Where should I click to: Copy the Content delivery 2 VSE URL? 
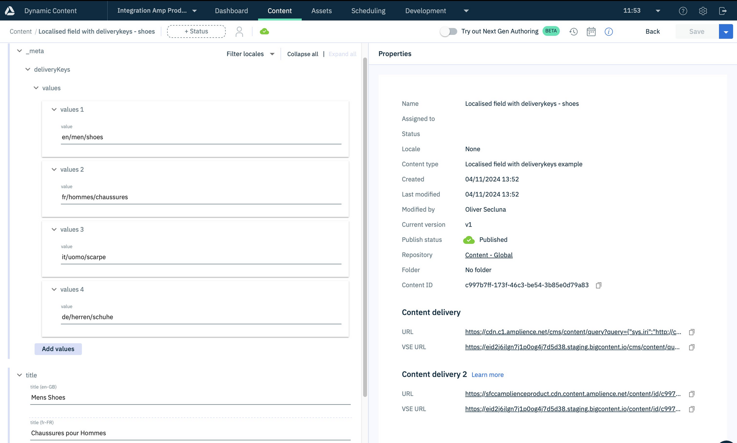[x=692, y=409]
